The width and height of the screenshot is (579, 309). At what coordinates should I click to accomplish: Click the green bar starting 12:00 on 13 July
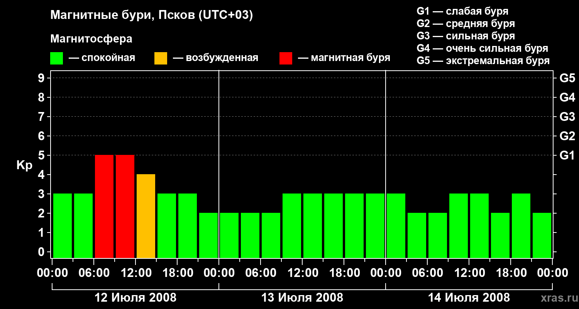313,226
